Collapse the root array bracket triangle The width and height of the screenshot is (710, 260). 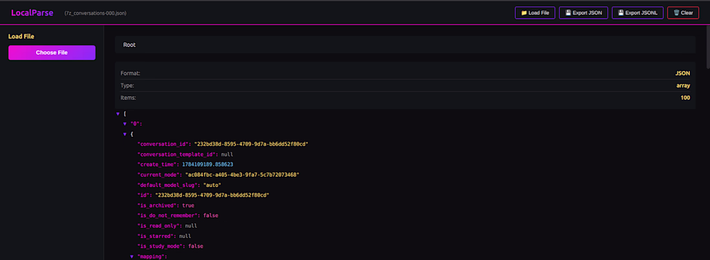click(x=117, y=114)
